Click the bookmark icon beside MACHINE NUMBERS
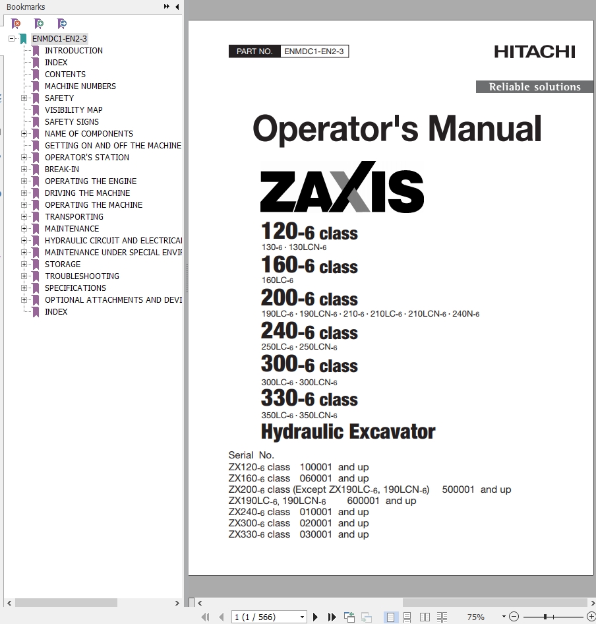The image size is (596, 624). pyautogui.click(x=36, y=86)
